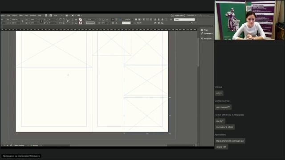Image resolution: width=285 pixels, height=160 pixels.
Task: Click the 'Проведено на платформе Webinar.ru' label
Action: tap(21, 156)
